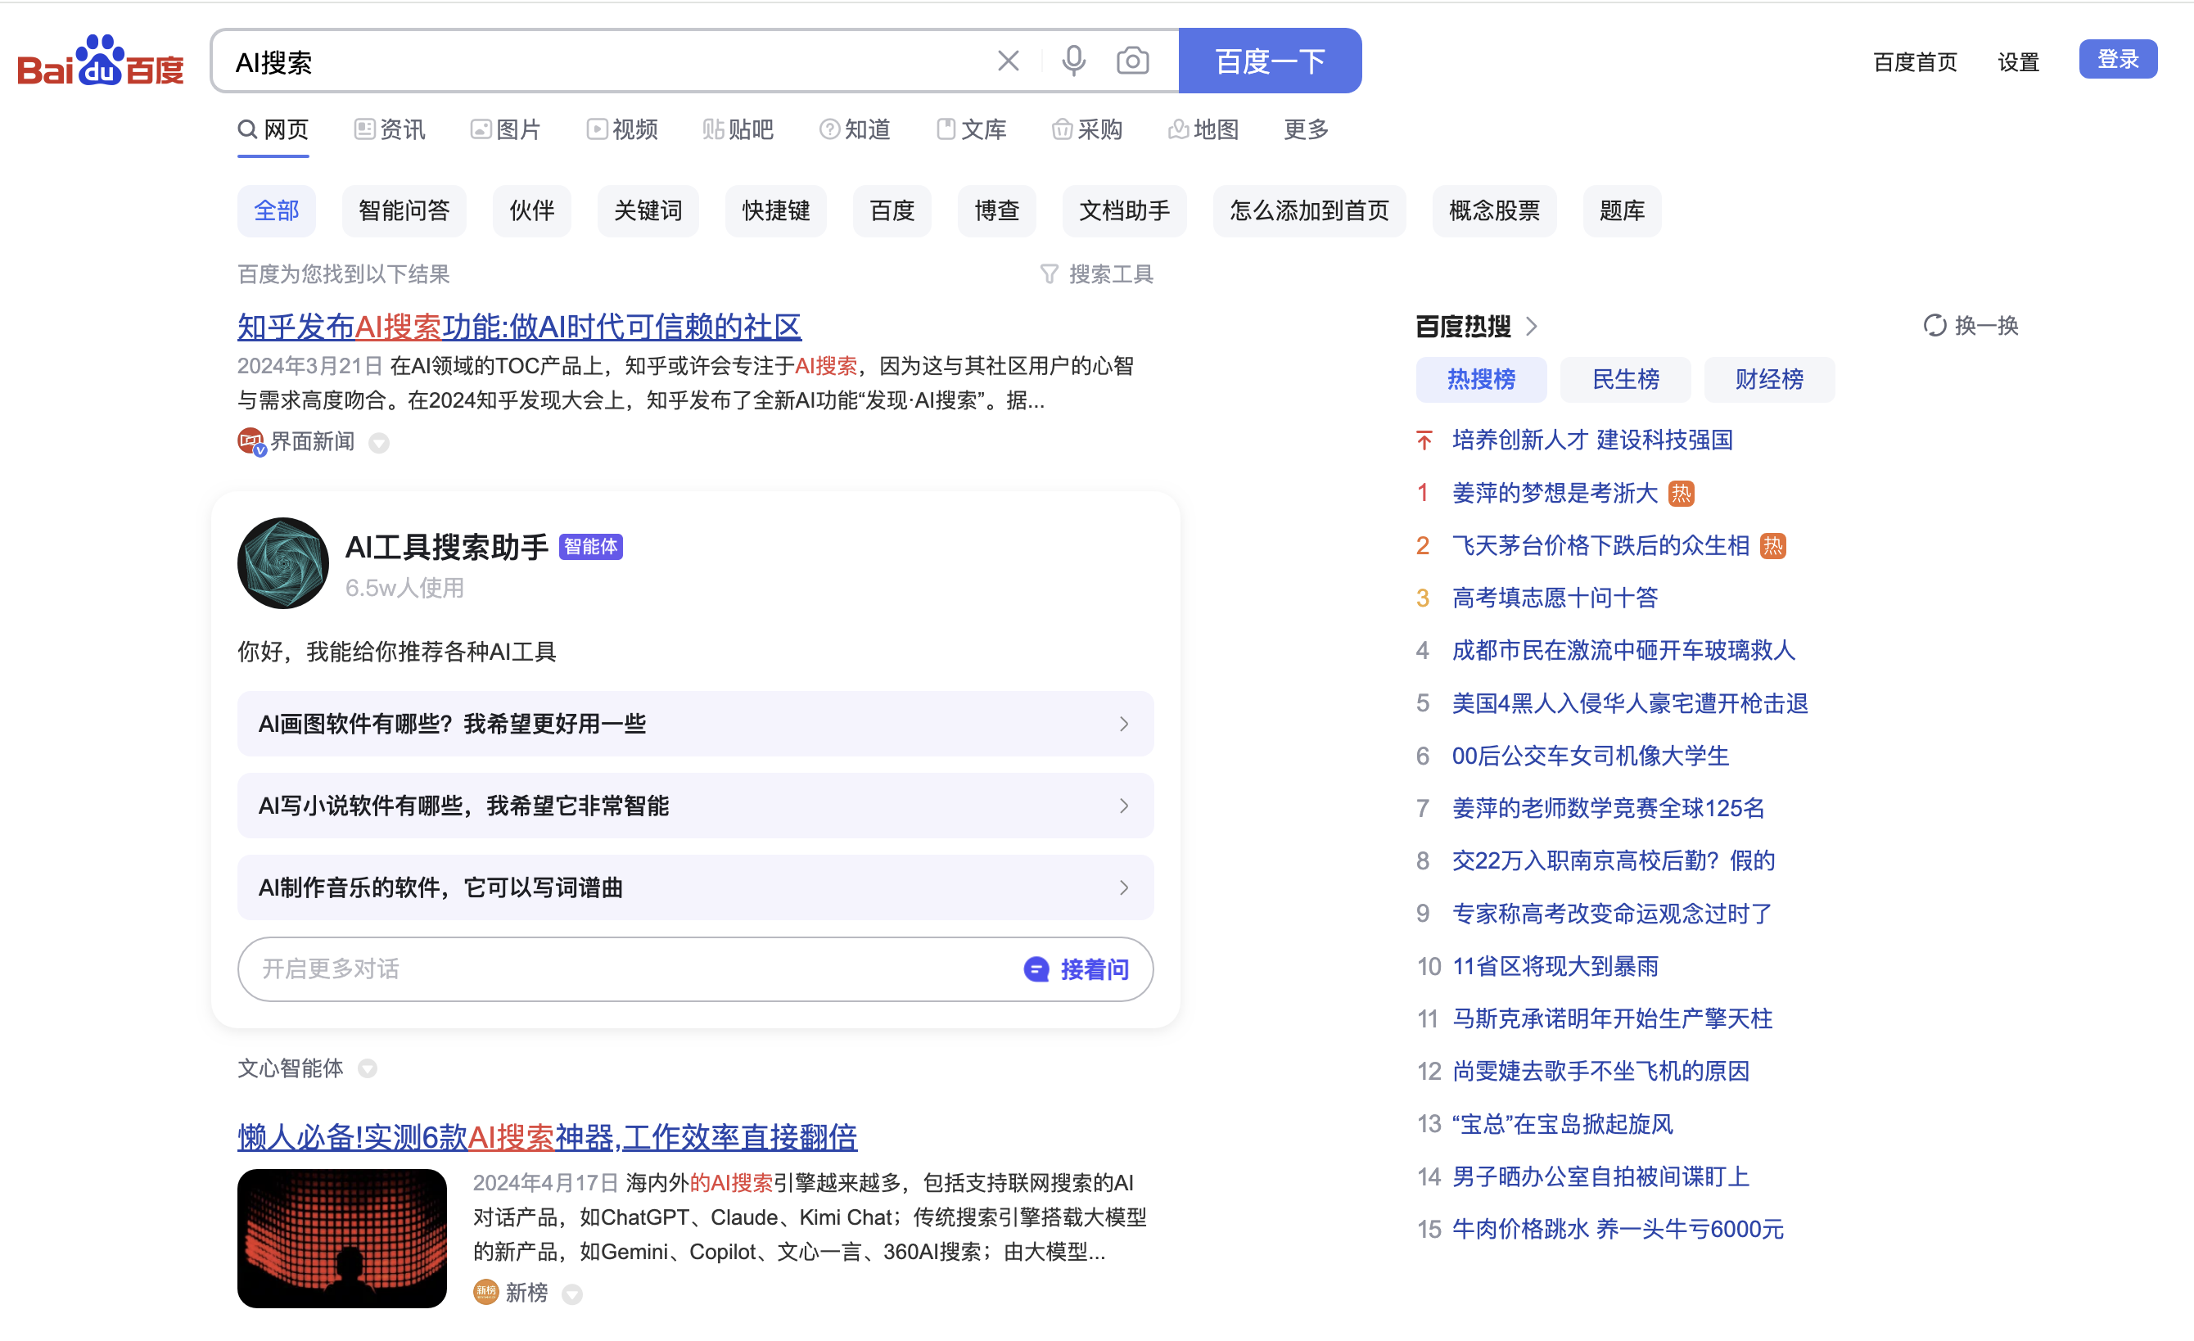The width and height of the screenshot is (2194, 1341).
Task: Refresh hot searches with 换一换
Action: [1971, 325]
